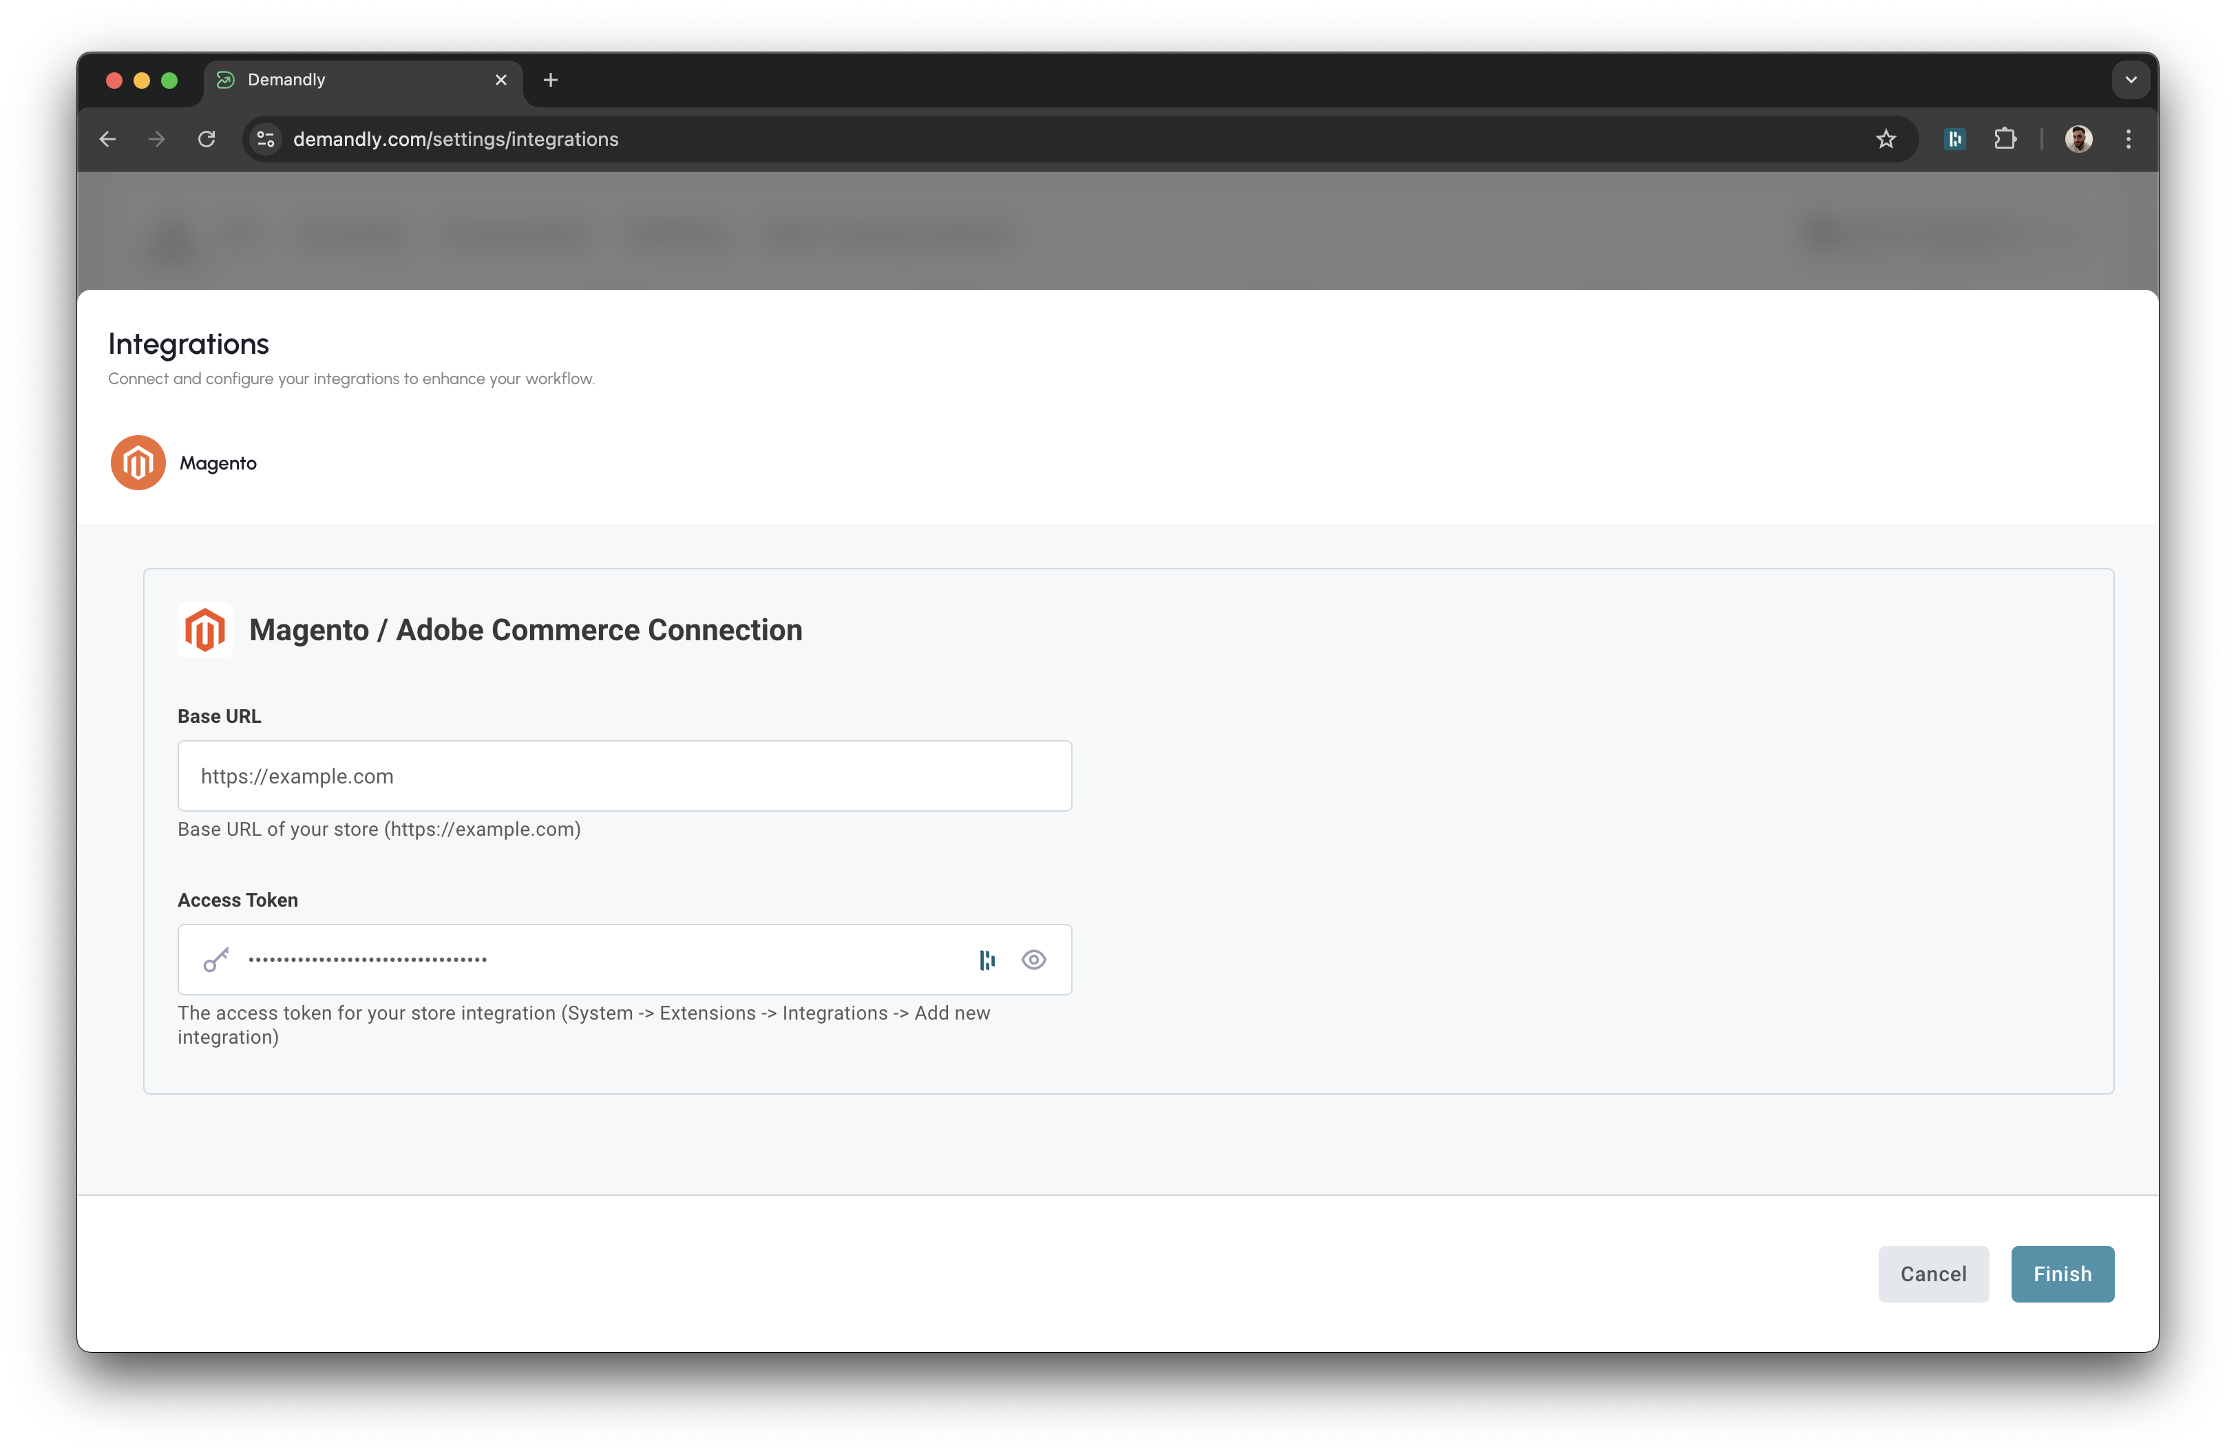Open the password manager icon in the token field
This screenshot has width=2236, height=1454.
[x=987, y=959]
